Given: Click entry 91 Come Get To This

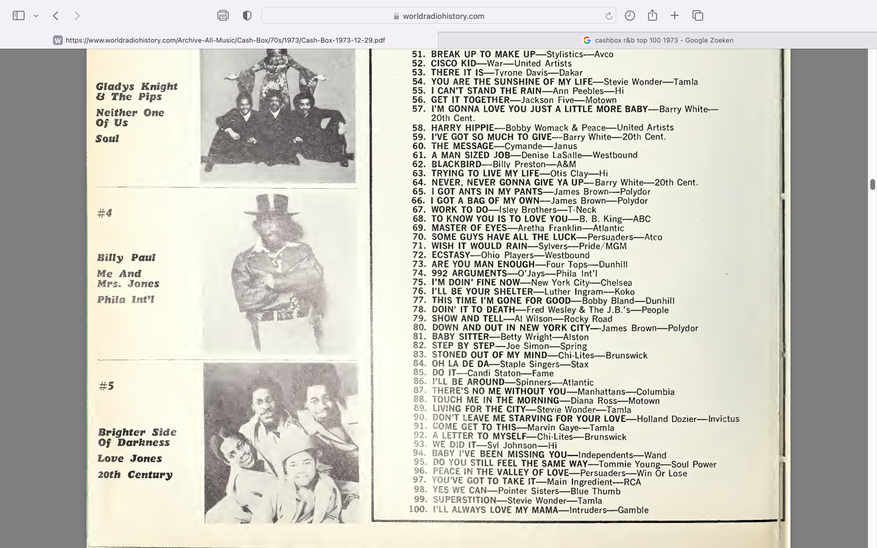Looking at the screenshot, I should [x=513, y=427].
